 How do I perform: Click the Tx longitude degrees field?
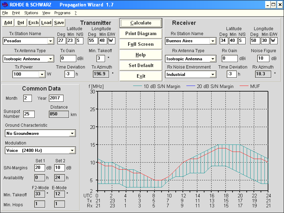pos(93,41)
